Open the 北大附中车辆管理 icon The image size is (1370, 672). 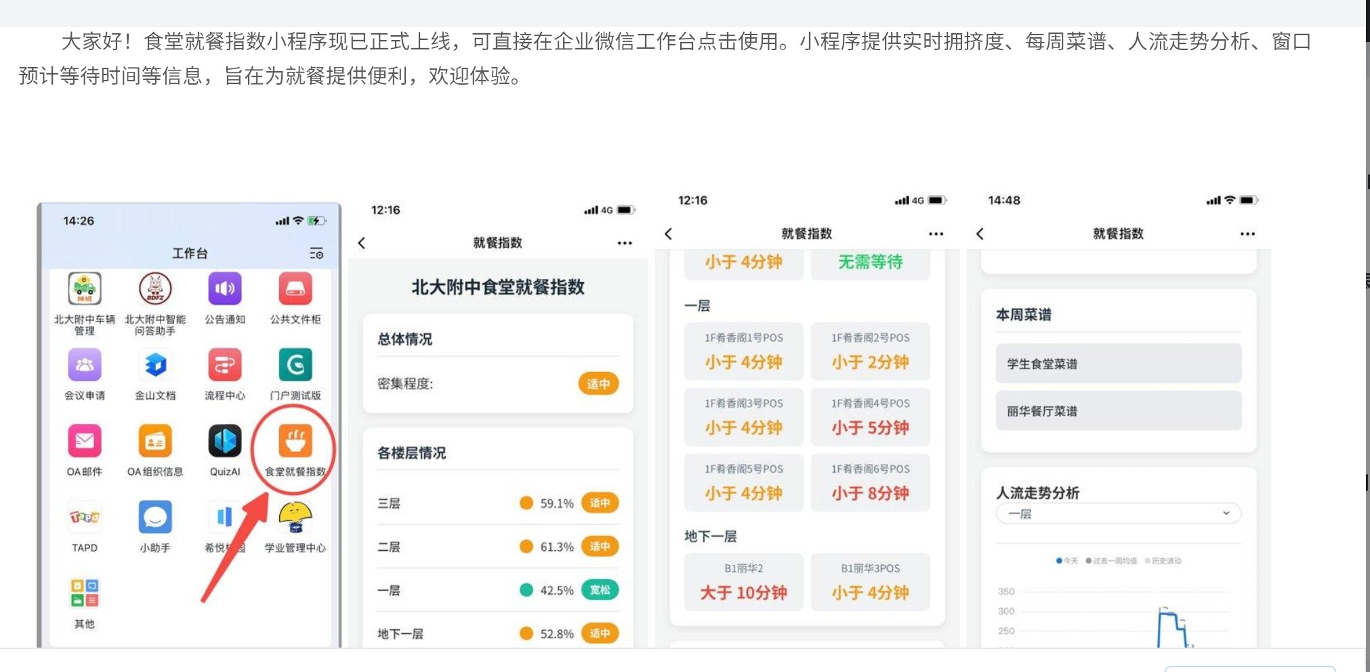(x=85, y=290)
